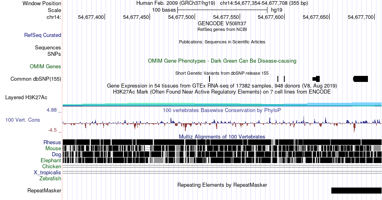This screenshot has width=382, height=200.
Task: Click the large rightmost dbSNP variant block
Action: [361, 79]
